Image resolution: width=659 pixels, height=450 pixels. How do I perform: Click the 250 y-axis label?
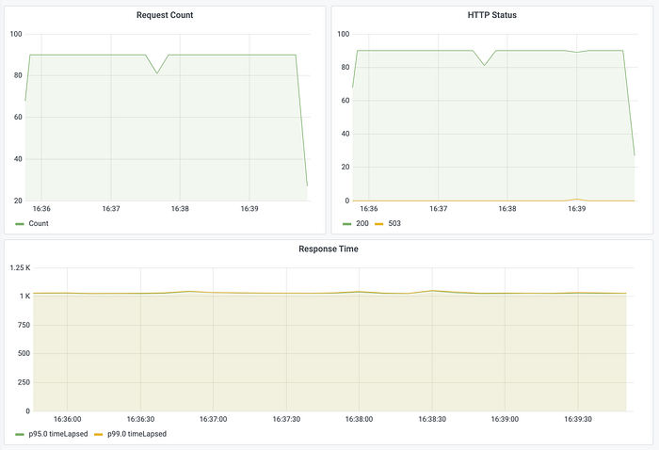pyautogui.click(x=24, y=382)
